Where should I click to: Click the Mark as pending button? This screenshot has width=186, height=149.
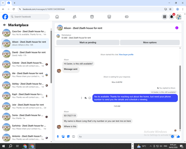click(88, 42)
